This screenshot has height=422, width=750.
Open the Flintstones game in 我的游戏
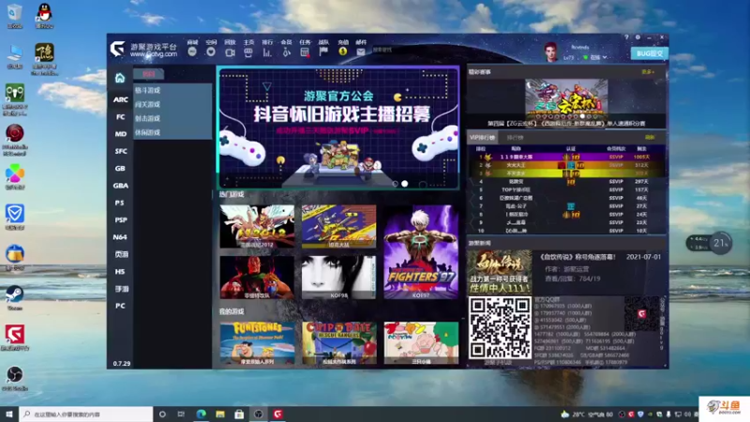coord(257,343)
